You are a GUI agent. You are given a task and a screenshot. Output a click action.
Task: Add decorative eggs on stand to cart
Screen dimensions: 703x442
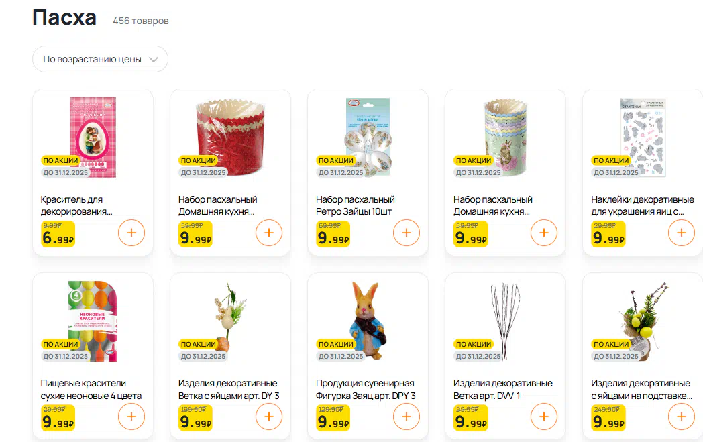pos(681,417)
